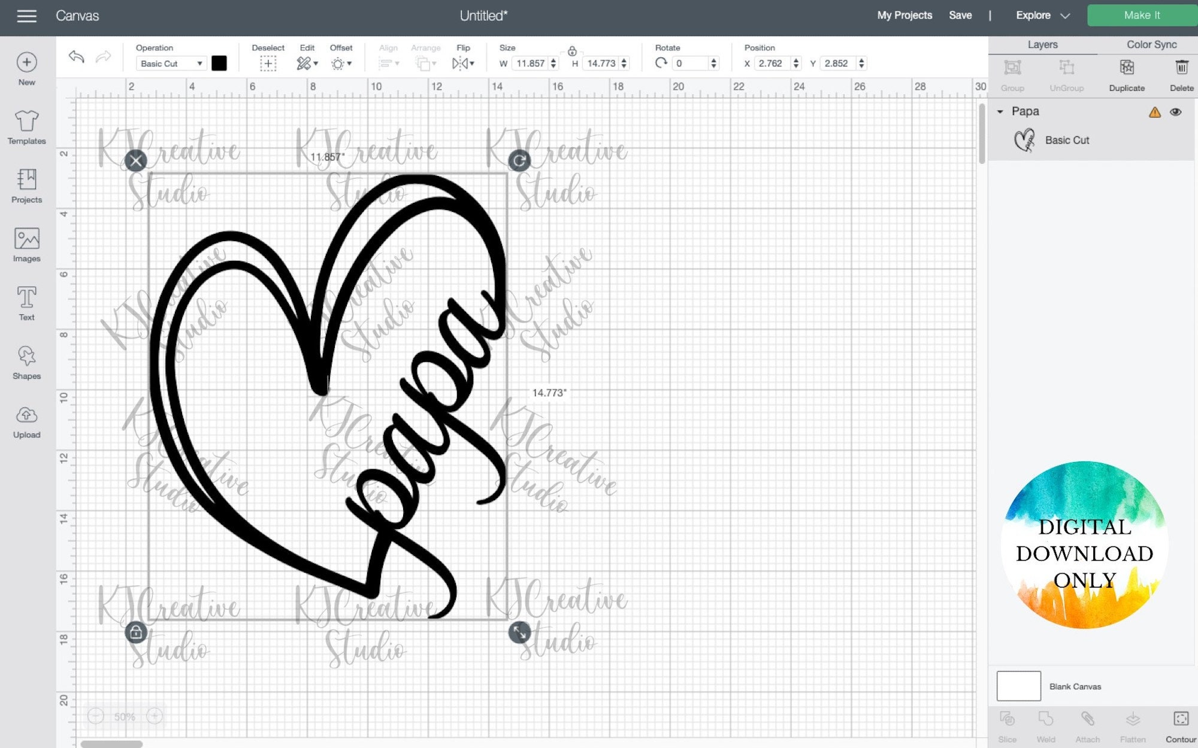Collapse the Papa layer group

click(1001, 112)
